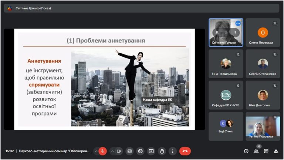
Task: Click slide title 'Проблеми анкетування'
Action: coord(110,41)
